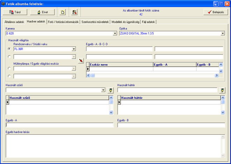Viewport: 231px width, 164px height.
Task: Select the first Műfénylámpa radio button
Action: 9,68
